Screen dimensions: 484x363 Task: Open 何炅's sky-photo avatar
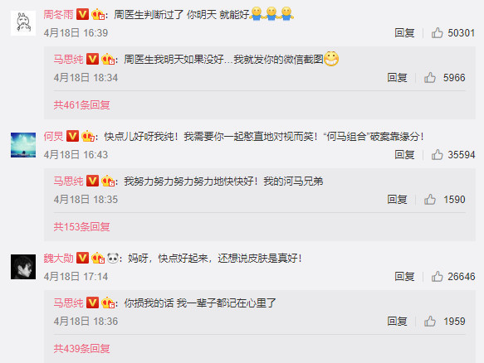pos(23,145)
